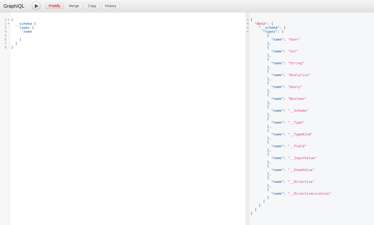Collapse the "__schema" object in the results

coord(248,28)
